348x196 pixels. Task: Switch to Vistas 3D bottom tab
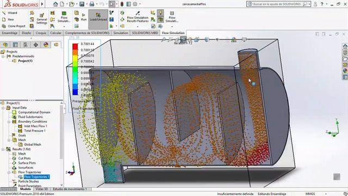42,189
